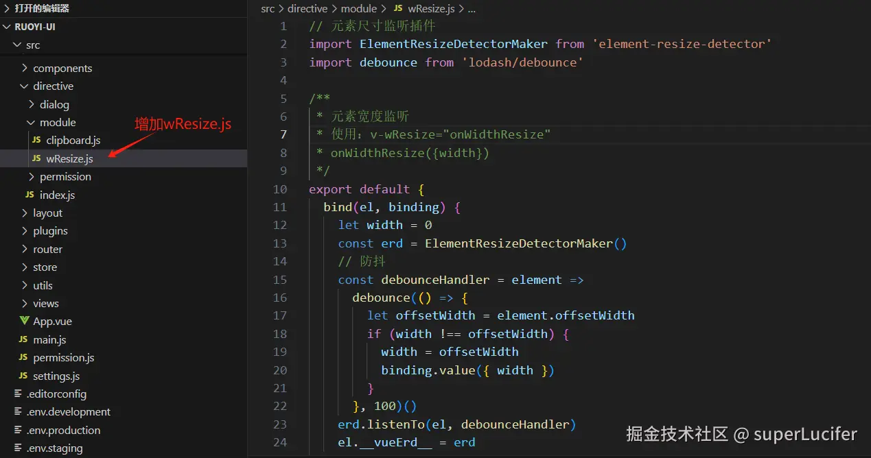Click the 'lodash/debounce' import string
Image resolution: width=871 pixels, height=458 pixels.
pos(522,62)
